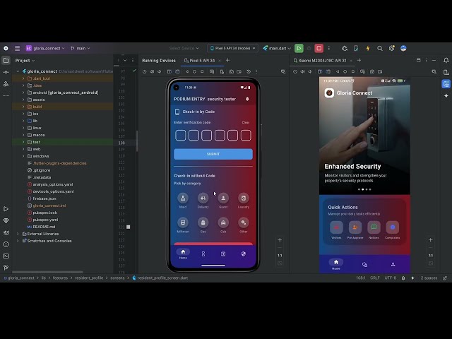Zoom in on Pixel emulator plus button
The width and height of the screenshot is (452, 339).
pyautogui.click(x=280, y=240)
